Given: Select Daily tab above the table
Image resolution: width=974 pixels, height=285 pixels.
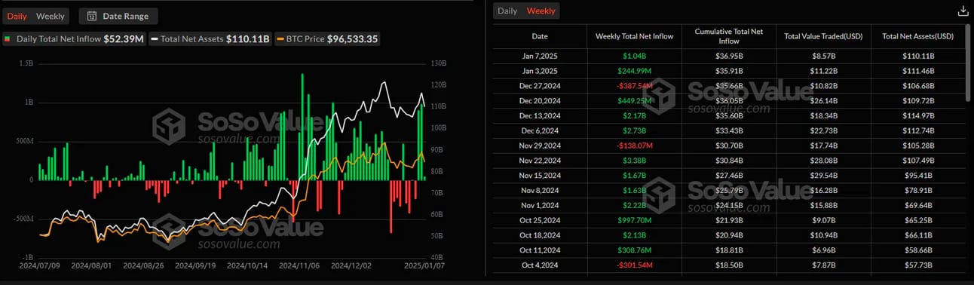Looking at the screenshot, I should (507, 11).
